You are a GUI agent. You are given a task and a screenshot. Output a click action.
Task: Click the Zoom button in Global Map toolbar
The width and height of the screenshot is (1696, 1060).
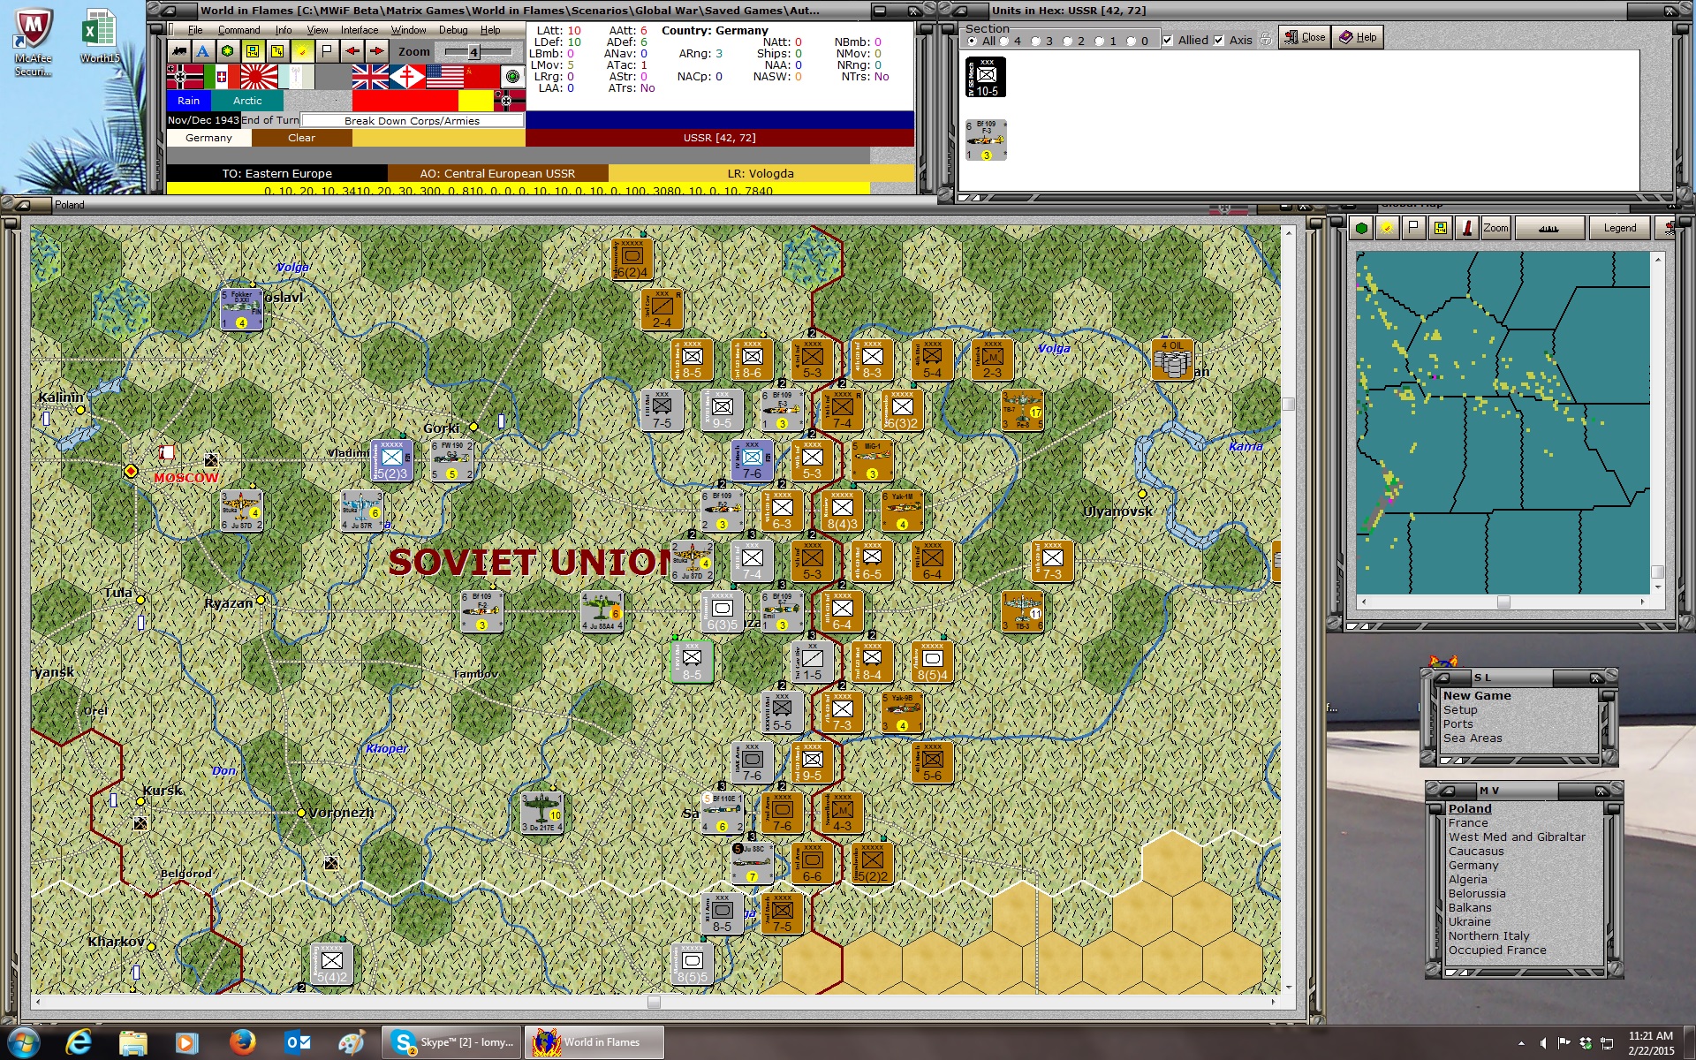[x=1495, y=228]
